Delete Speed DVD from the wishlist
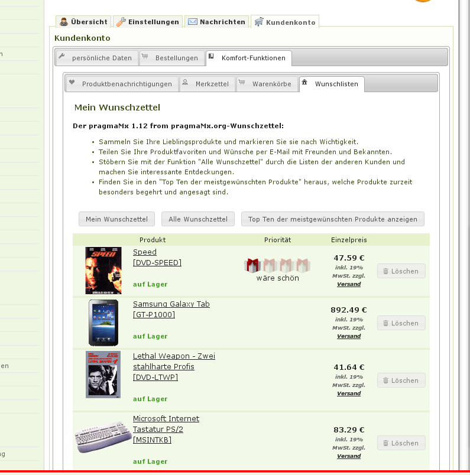Screen dimensions: 470x475 (x=401, y=271)
